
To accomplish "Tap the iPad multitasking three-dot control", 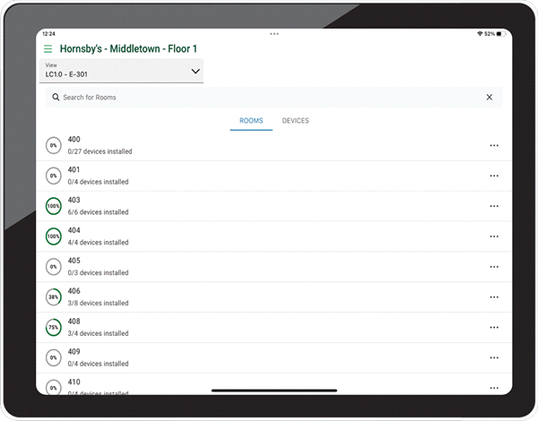I will (274, 34).
